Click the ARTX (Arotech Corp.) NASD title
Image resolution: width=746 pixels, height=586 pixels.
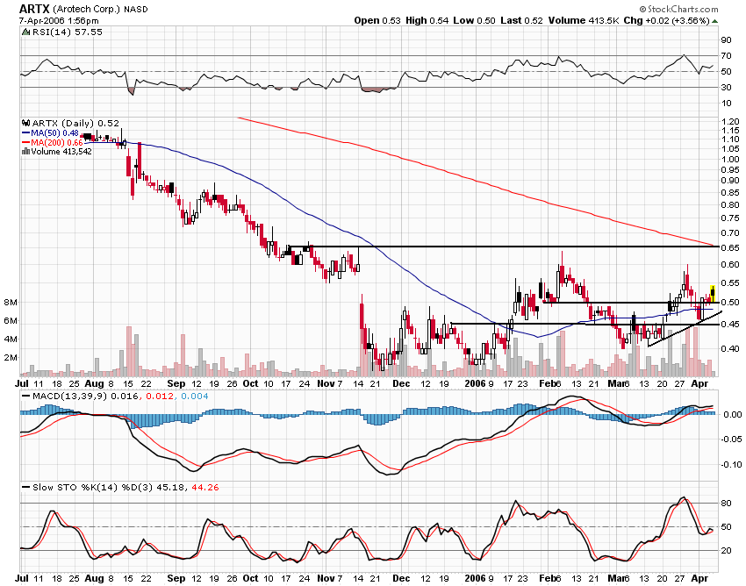(x=83, y=9)
